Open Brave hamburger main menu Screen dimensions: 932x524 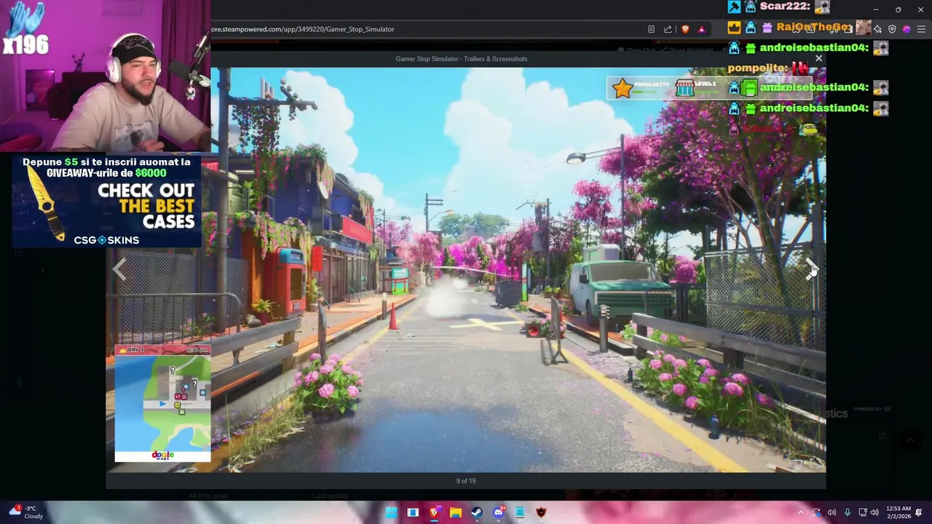[921, 29]
